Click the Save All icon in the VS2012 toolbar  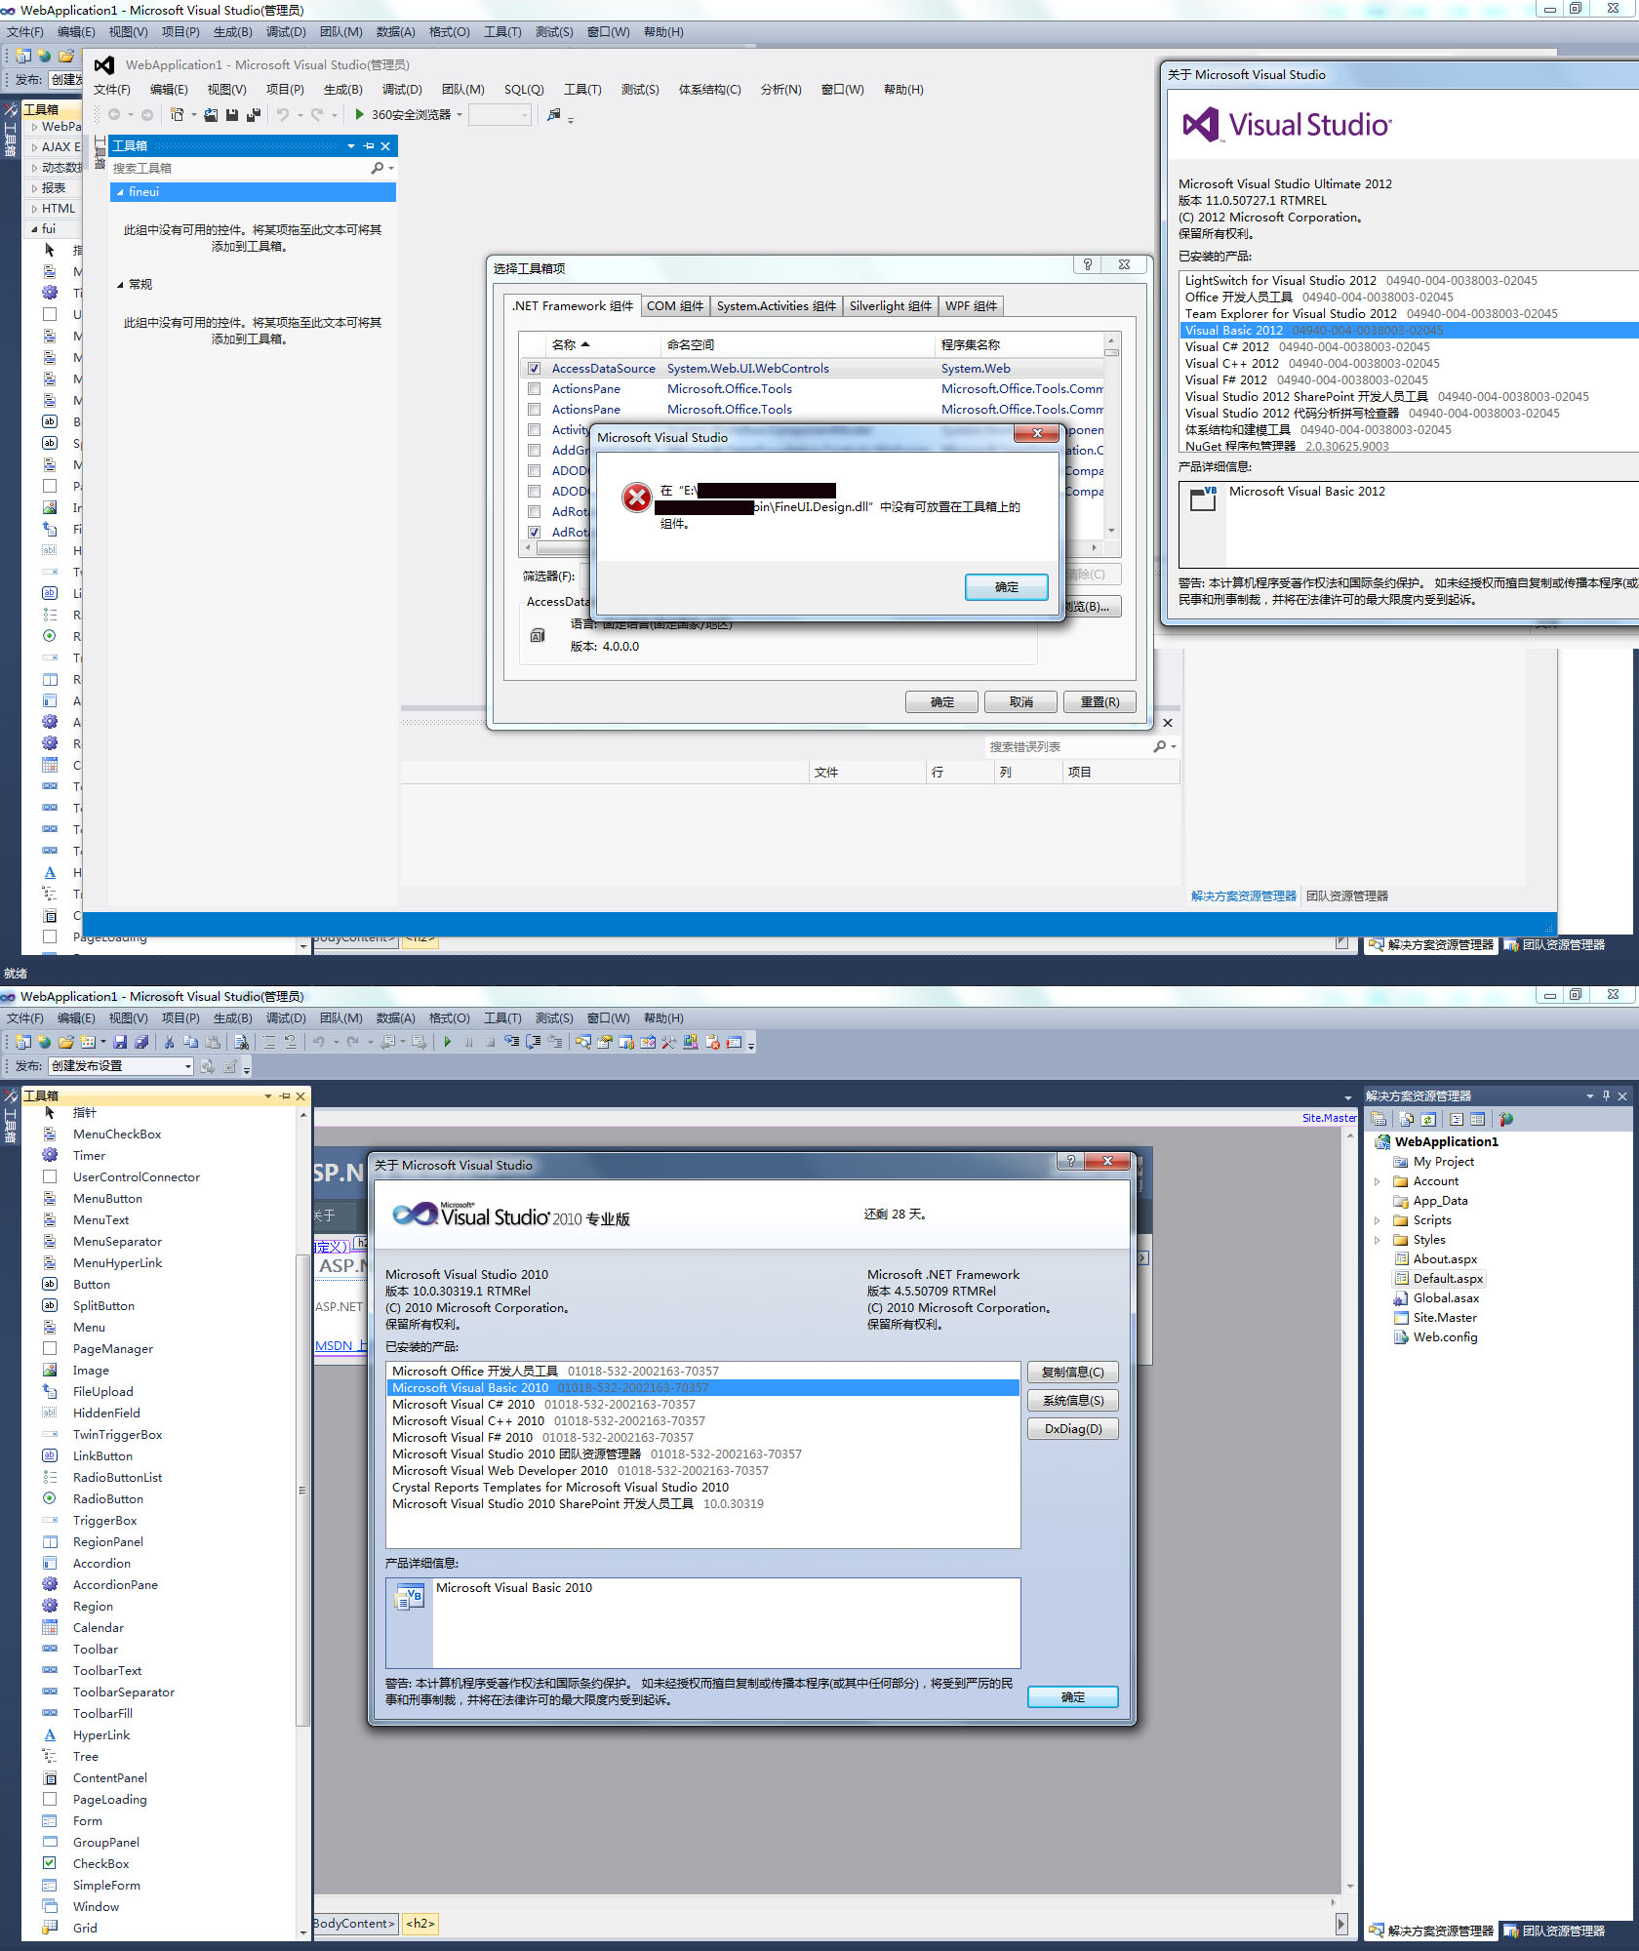click(x=254, y=114)
